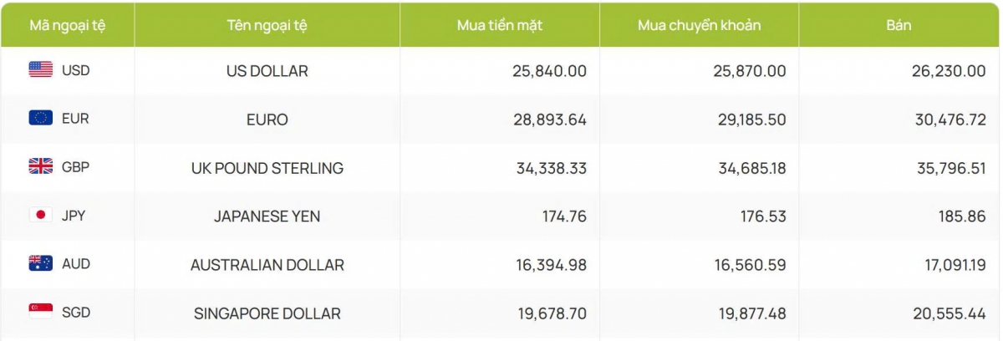The height and width of the screenshot is (341, 1003).
Task: Click the Australia flag icon
Action: (x=40, y=263)
